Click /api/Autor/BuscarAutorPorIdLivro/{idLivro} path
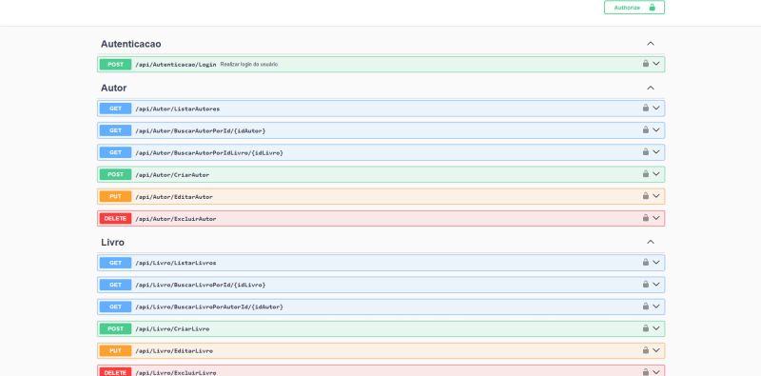Screen dimensions: 761x376 209,152
